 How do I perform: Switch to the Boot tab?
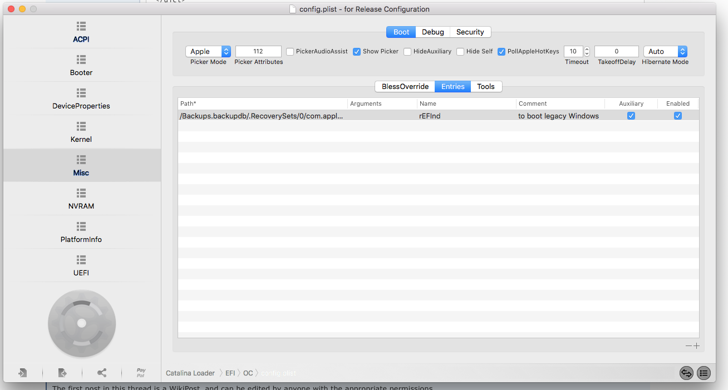(x=401, y=32)
